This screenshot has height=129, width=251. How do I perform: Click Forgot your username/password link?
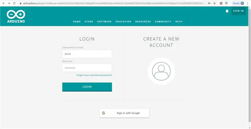tap(94, 75)
